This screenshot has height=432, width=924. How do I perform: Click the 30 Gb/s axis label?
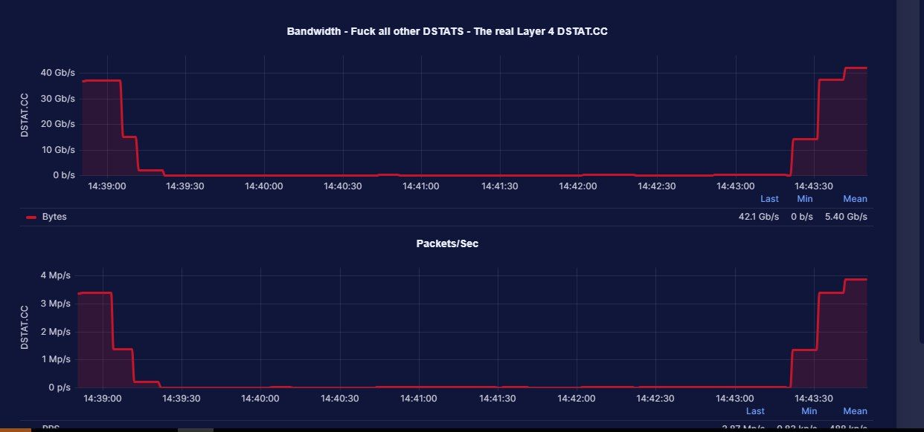[x=58, y=99]
